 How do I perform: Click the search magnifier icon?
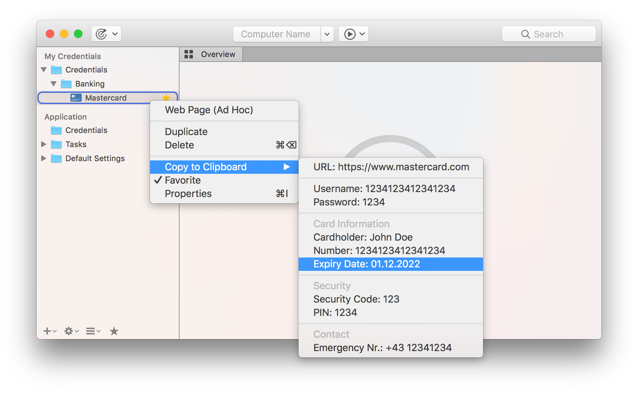tap(525, 34)
